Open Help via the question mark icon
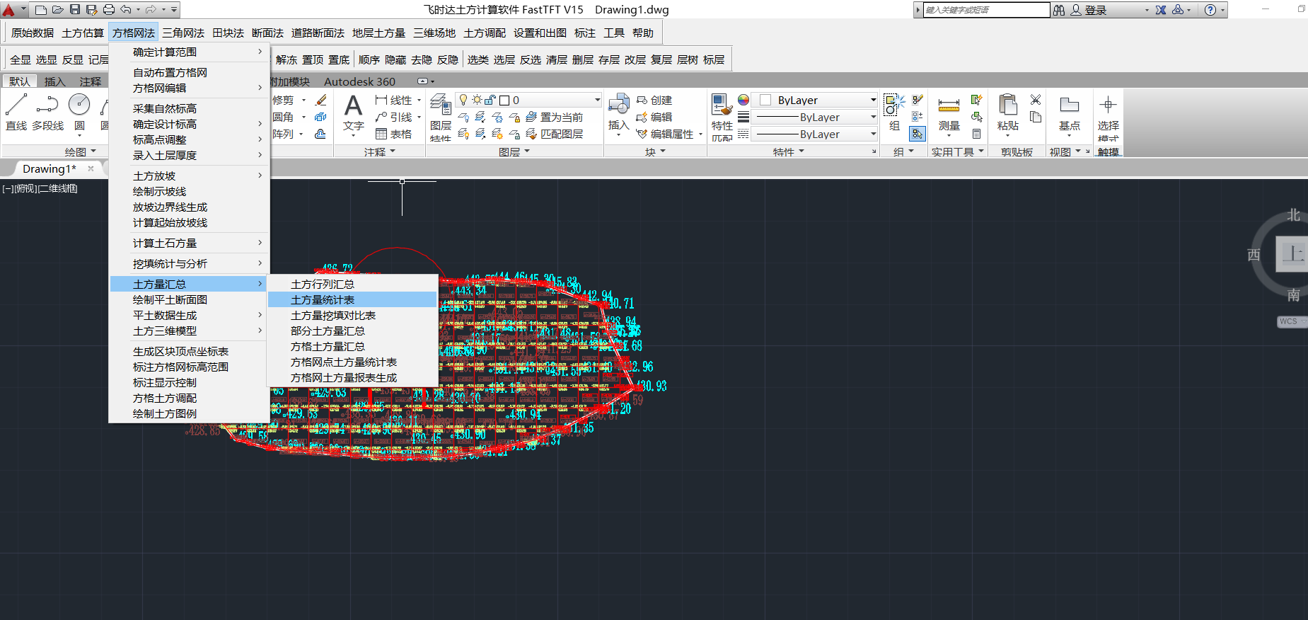1308x620 pixels. pyautogui.click(x=1210, y=10)
